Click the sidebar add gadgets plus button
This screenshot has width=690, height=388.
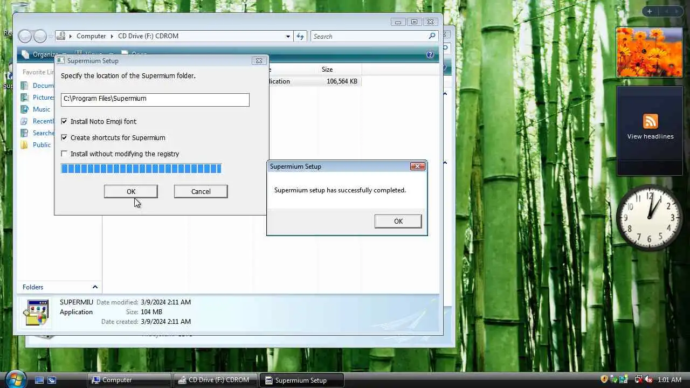point(650,11)
